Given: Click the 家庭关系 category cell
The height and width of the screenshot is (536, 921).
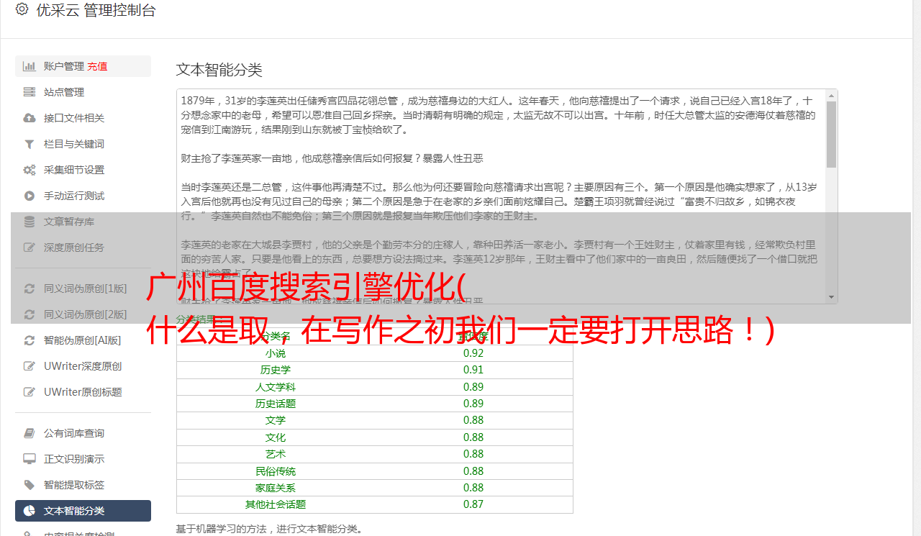Looking at the screenshot, I should (x=276, y=488).
